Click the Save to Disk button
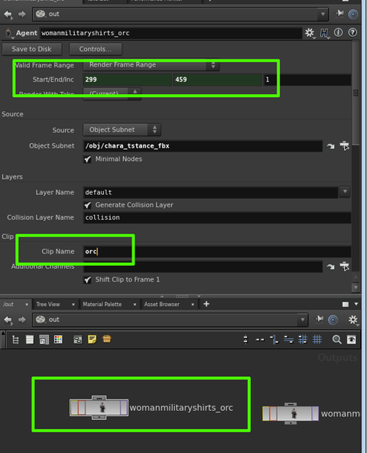 point(32,49)
